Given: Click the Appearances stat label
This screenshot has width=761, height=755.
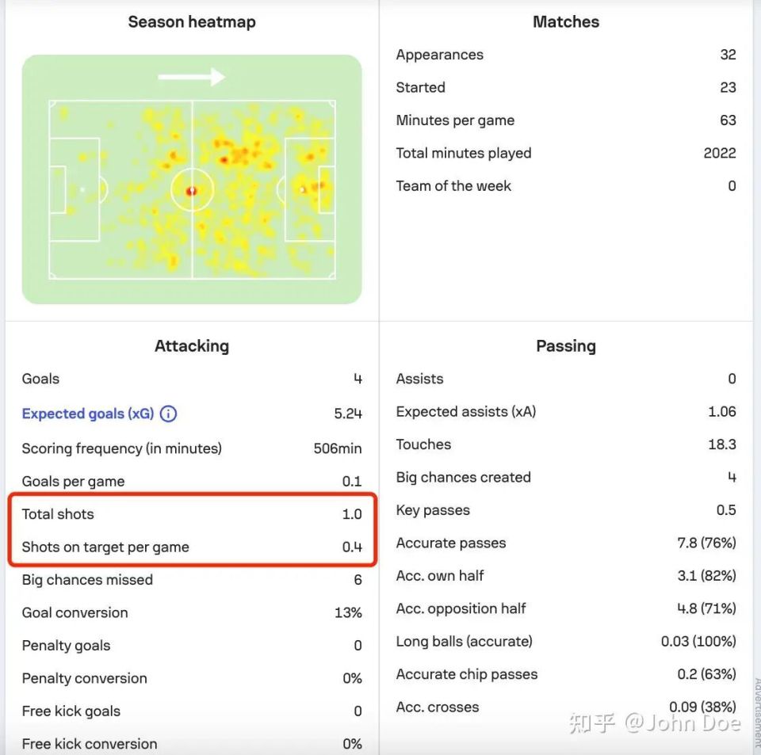Looking at the screenshot, I should pos(440,55).
